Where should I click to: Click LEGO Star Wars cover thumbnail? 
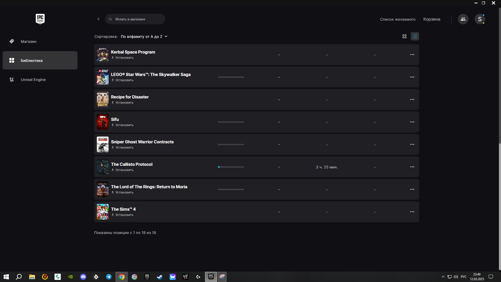pyautogui.click(x=103, y=77)
